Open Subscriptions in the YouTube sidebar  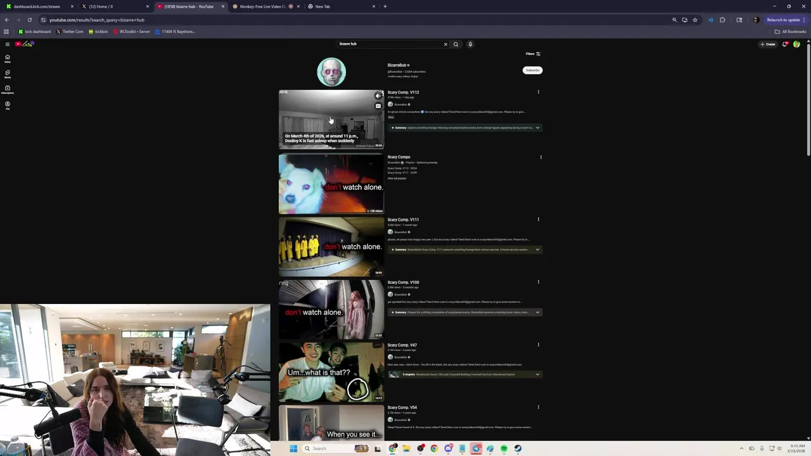[x=8, y=89]
